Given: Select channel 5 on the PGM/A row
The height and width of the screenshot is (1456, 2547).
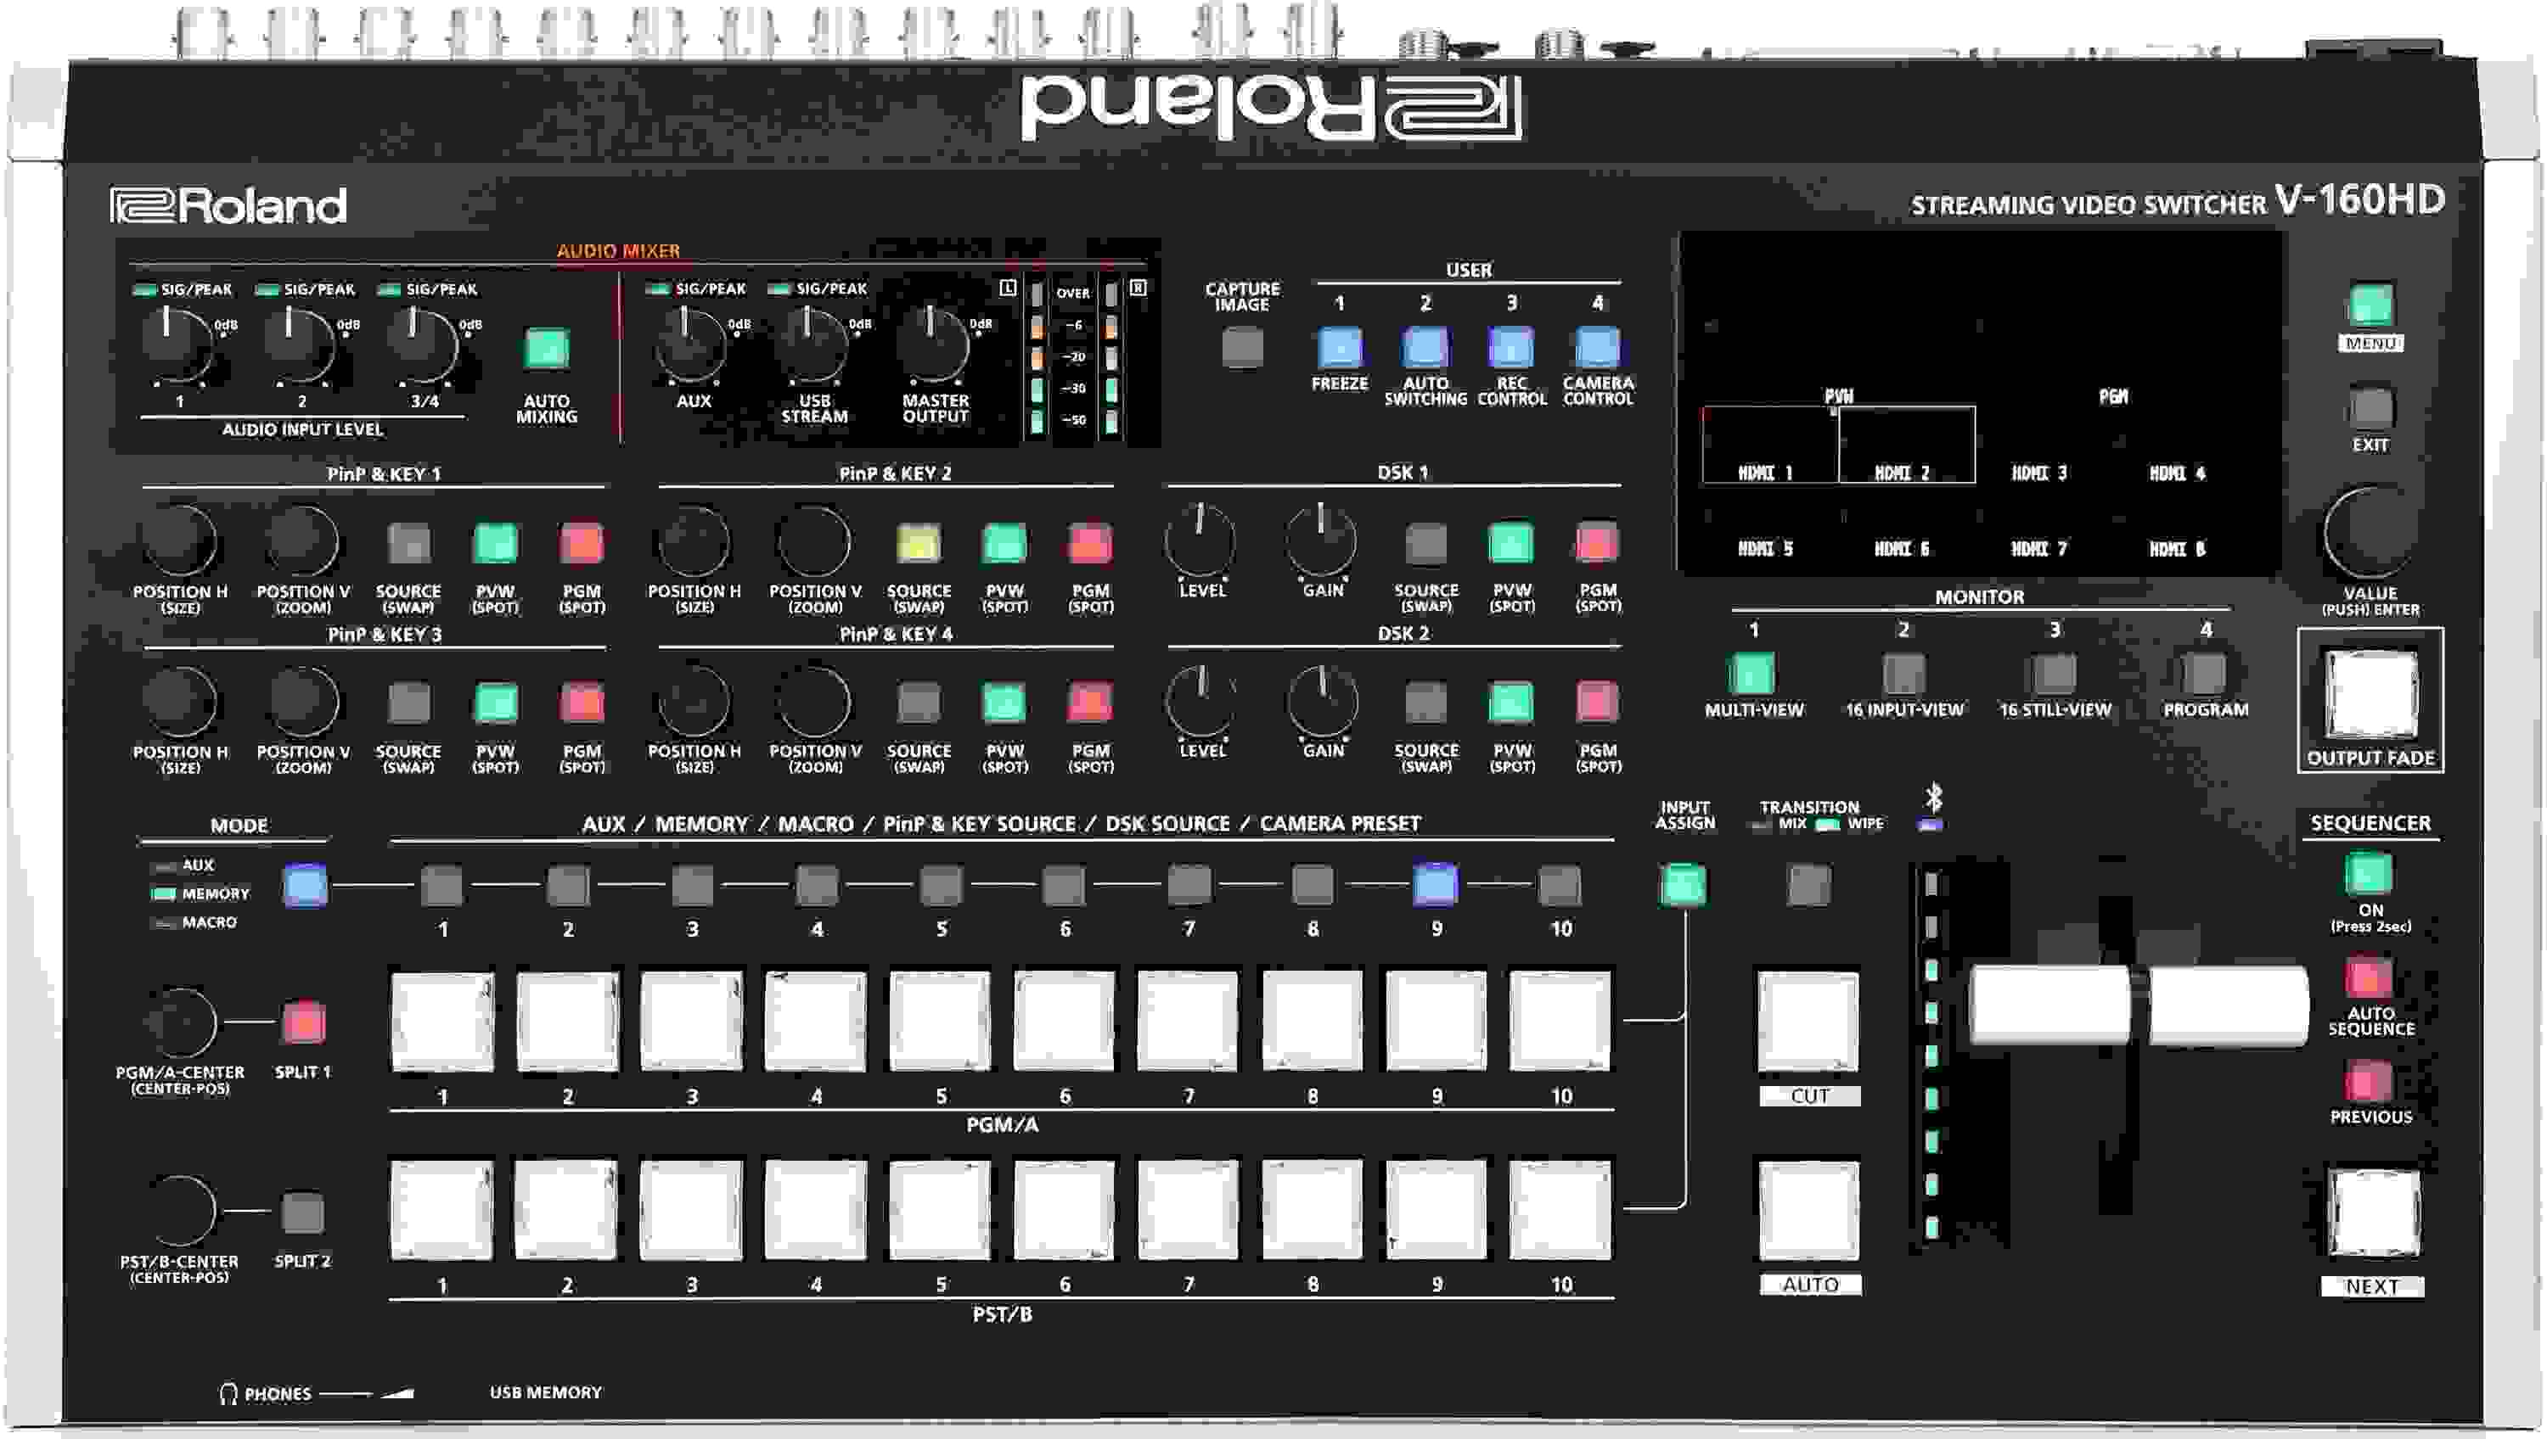Looking at the screenshot, I should tap(942, 1024).
